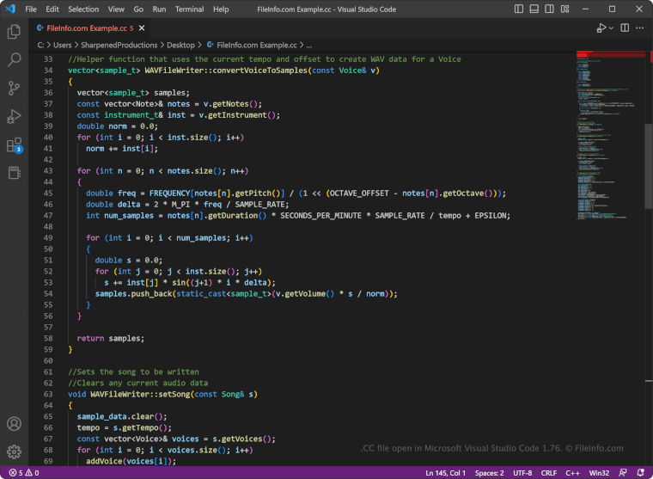The height and width of the screenshot is (479, 653).
Task: Open the View menu
Action: coord(116,9)
